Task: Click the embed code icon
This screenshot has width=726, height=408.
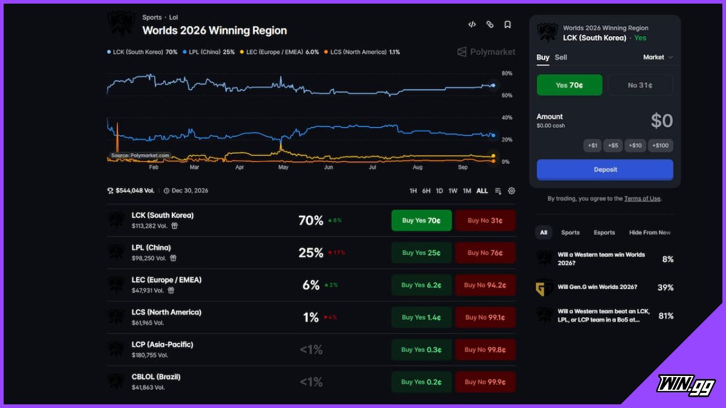Action: (x=472, y=25)
